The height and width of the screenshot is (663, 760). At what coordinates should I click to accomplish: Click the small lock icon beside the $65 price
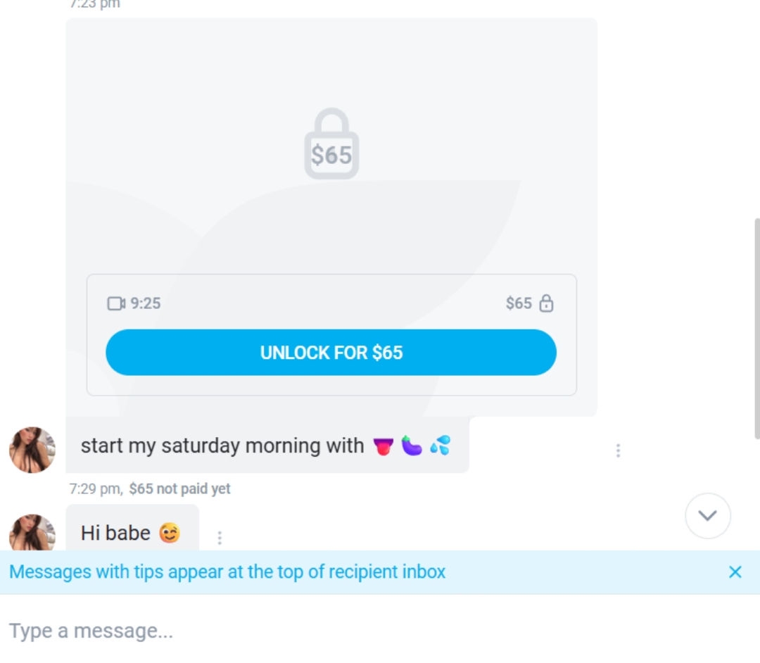click(547, 303)
